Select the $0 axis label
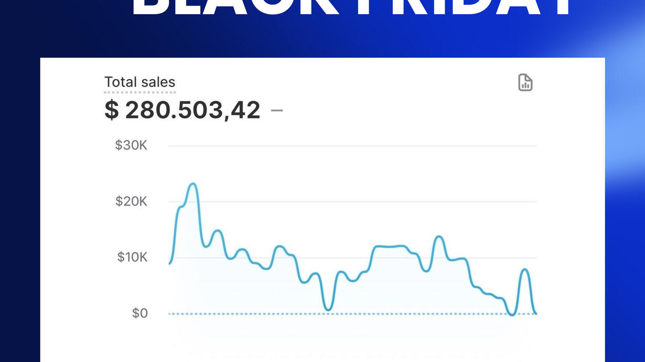Screen dimensions: 645x362 (x=139, y=313)
